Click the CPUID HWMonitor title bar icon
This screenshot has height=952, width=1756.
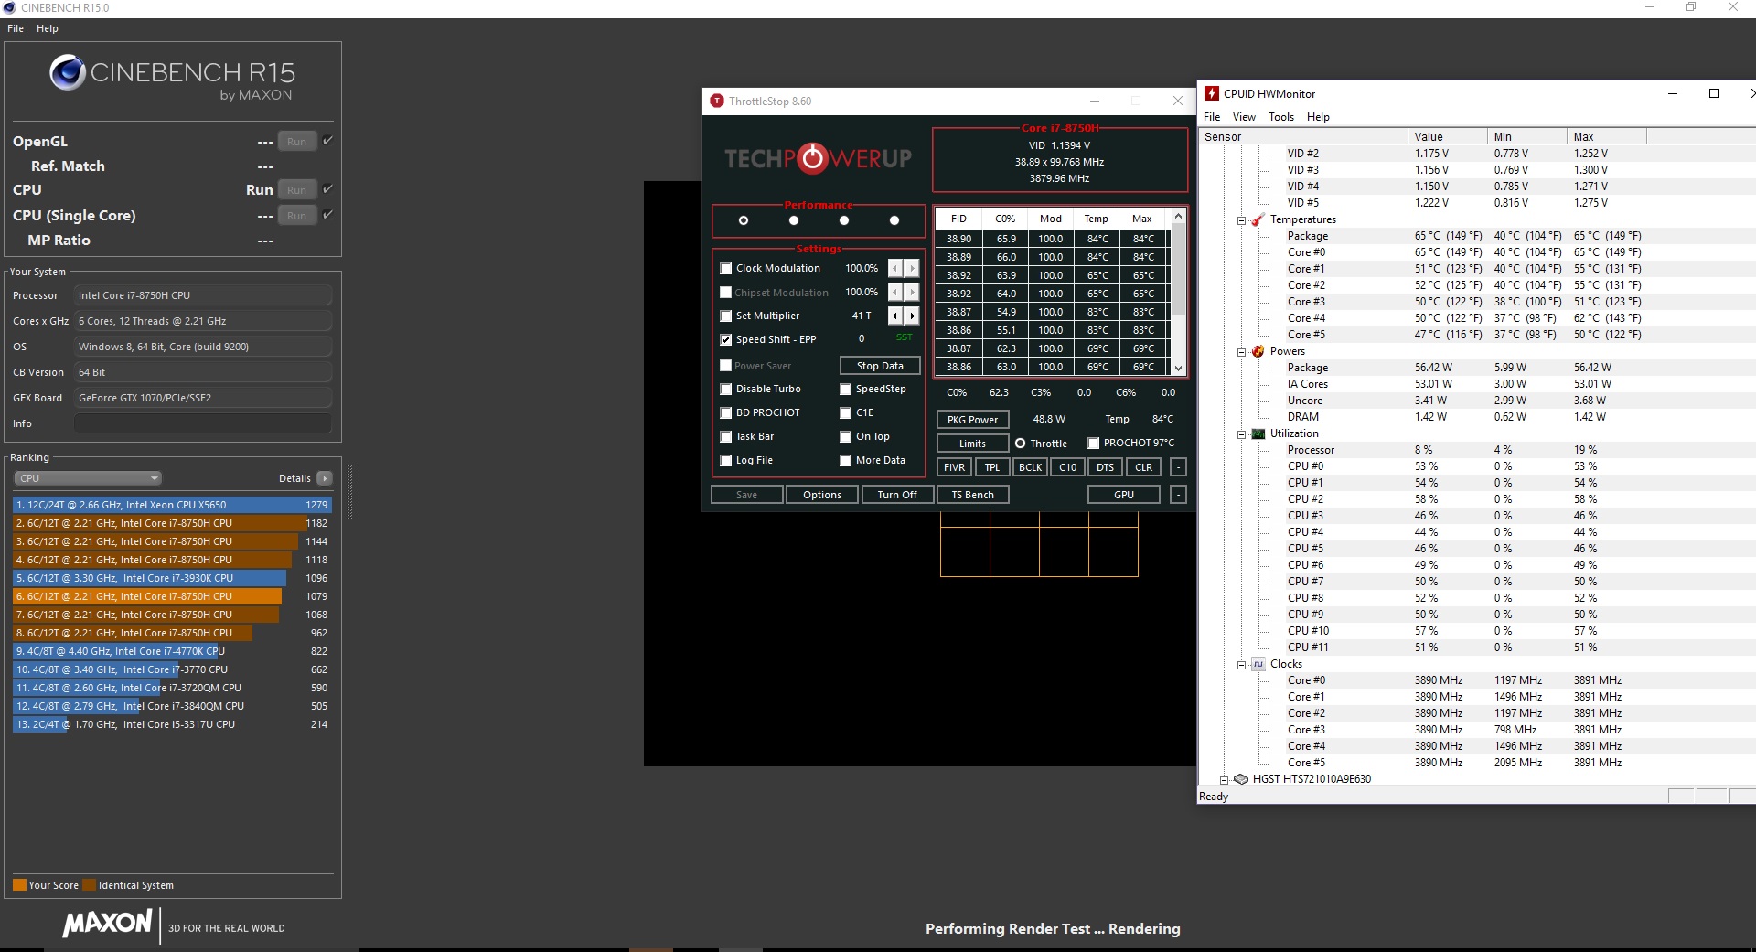[1212, 93]
